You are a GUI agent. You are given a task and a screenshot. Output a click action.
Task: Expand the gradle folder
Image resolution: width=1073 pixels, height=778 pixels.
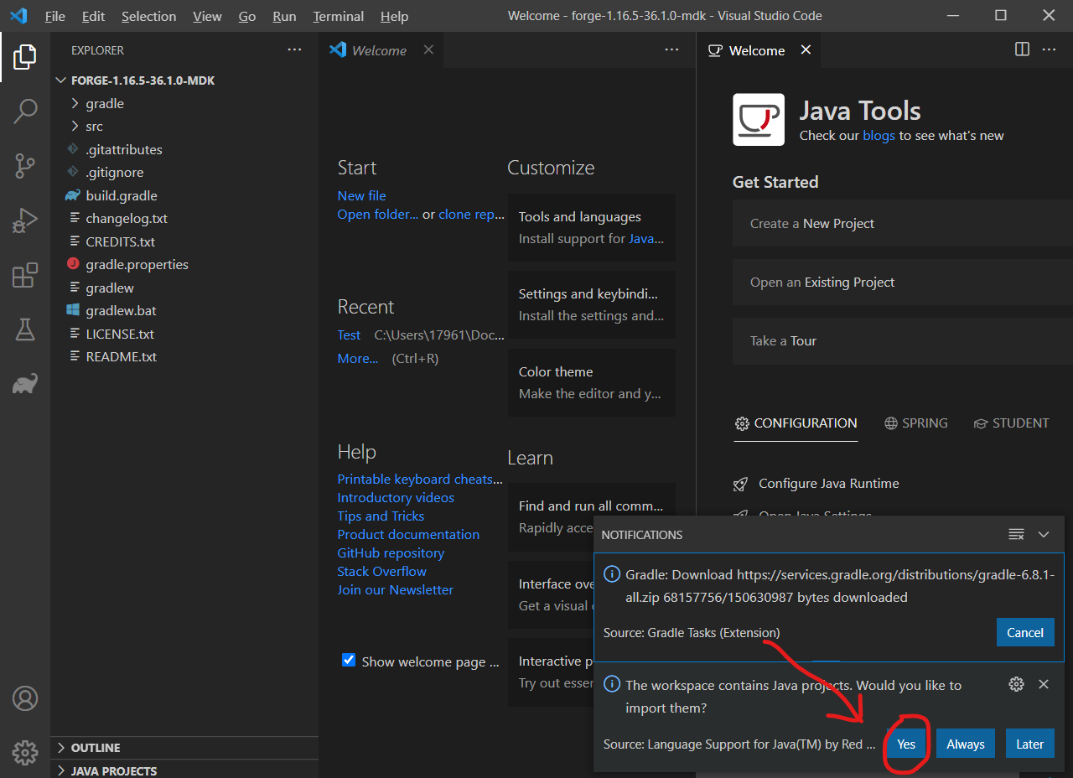105,104
